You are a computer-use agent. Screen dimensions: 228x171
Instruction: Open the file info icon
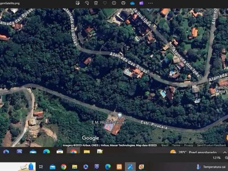(114, 3)
